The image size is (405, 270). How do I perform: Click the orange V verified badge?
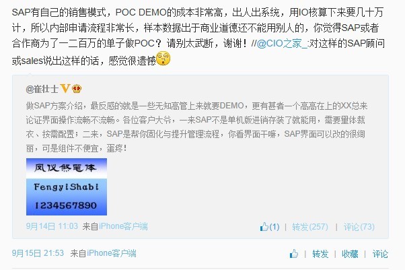tap(65, 89)
